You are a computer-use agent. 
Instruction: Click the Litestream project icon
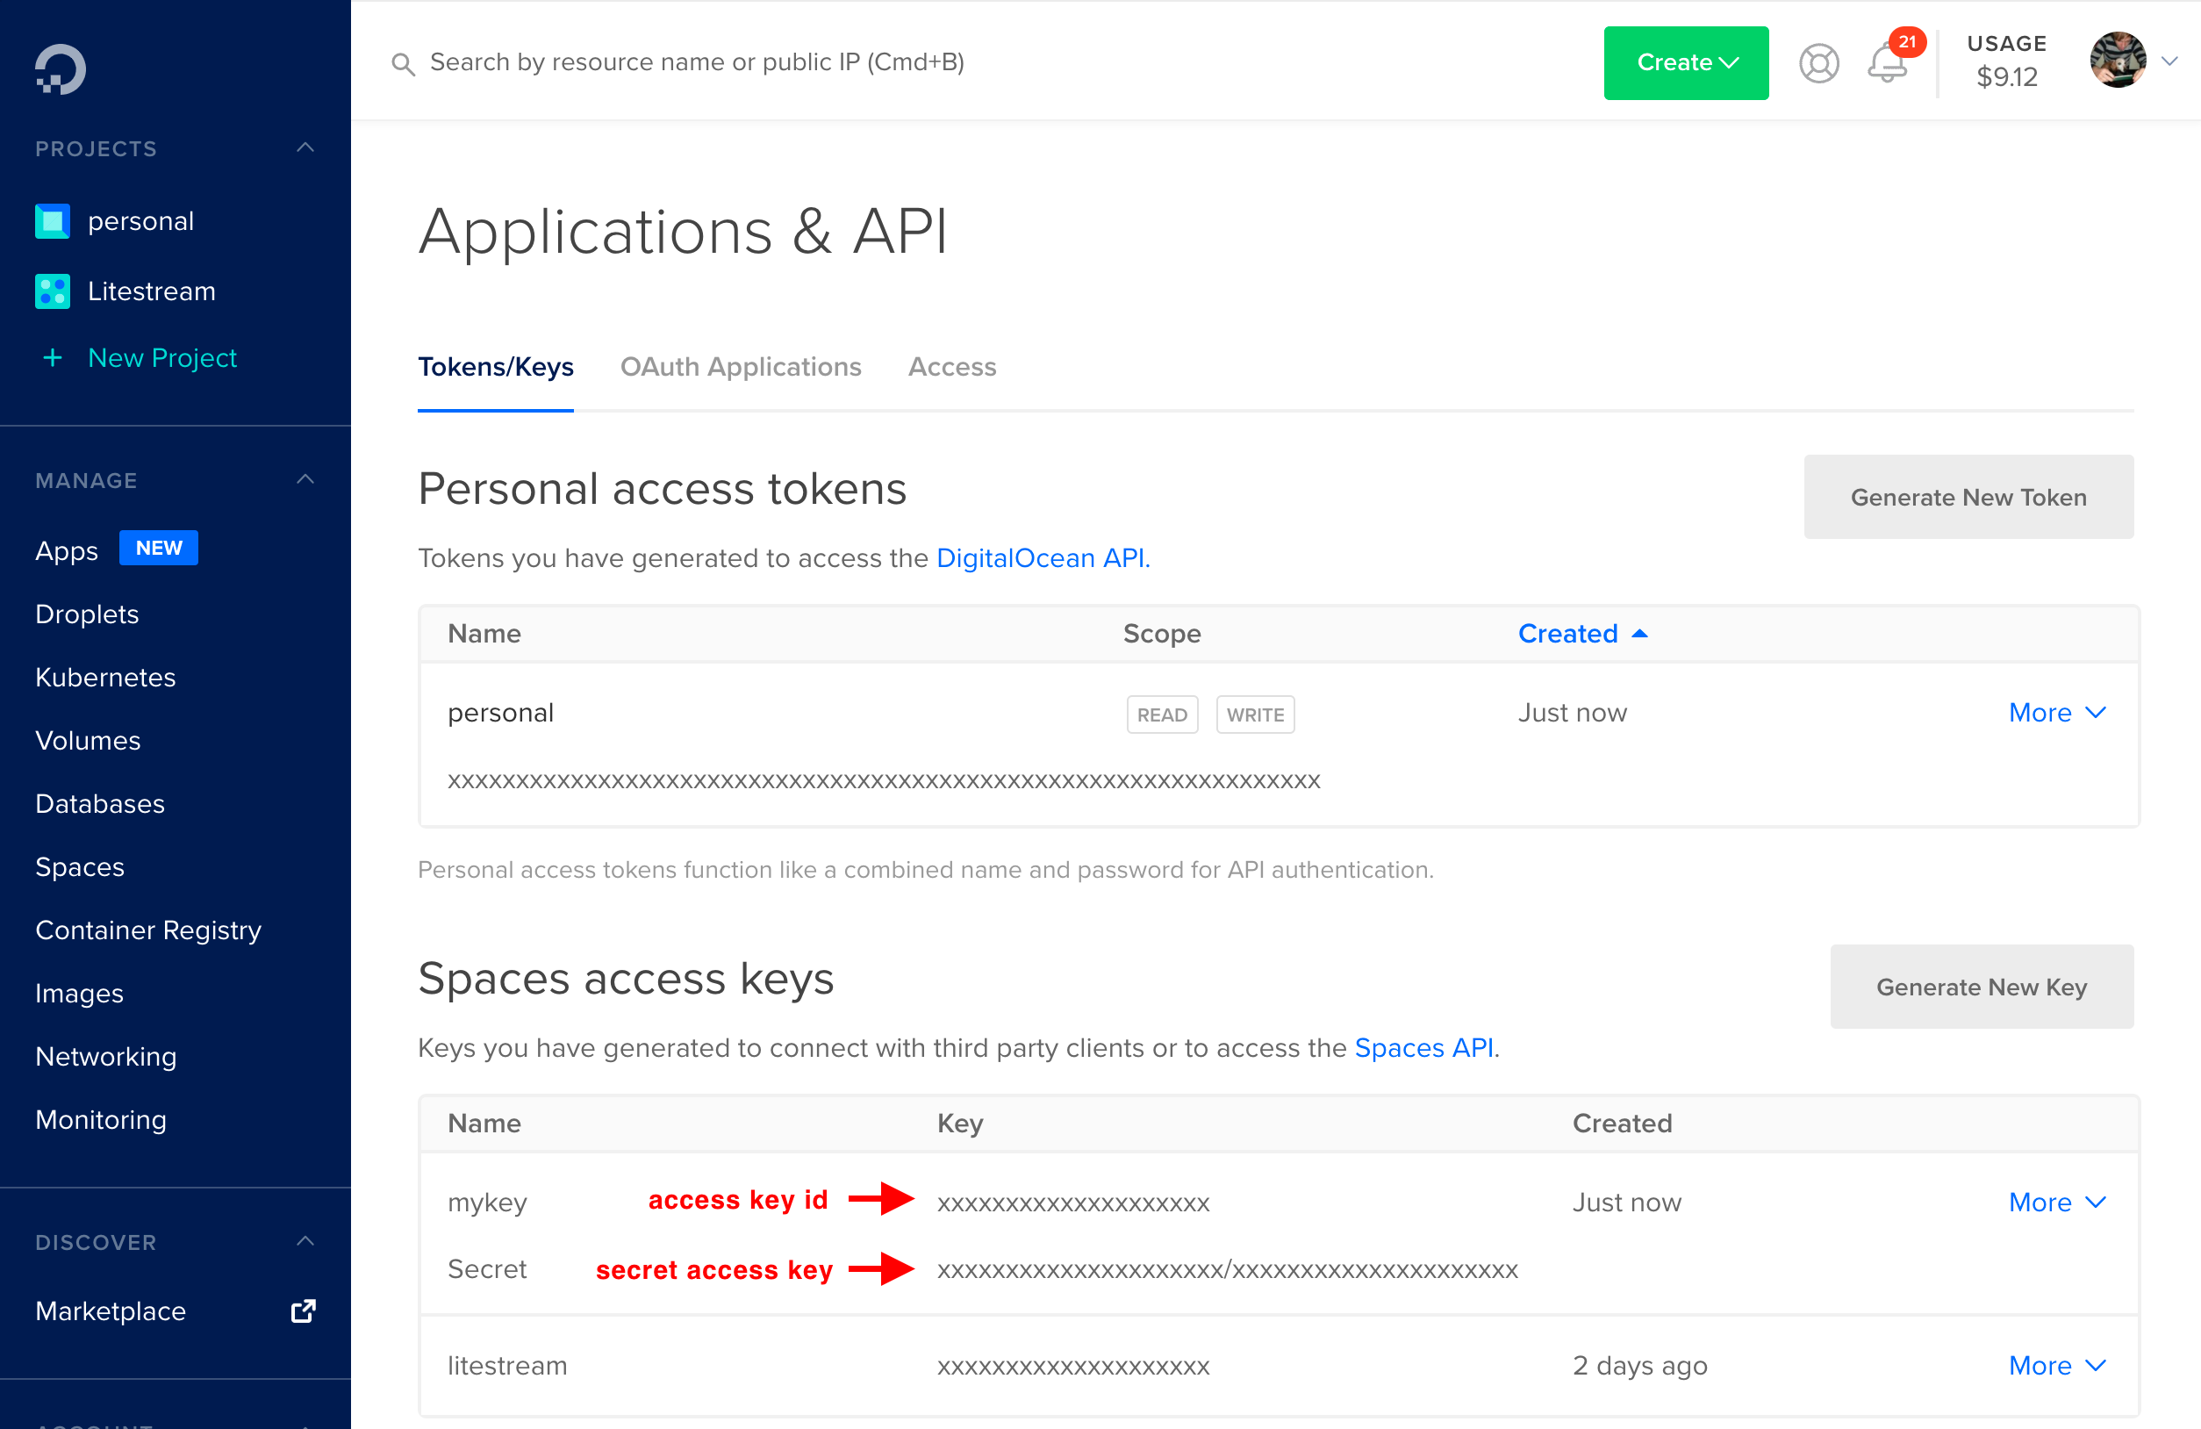pos(53,291)
